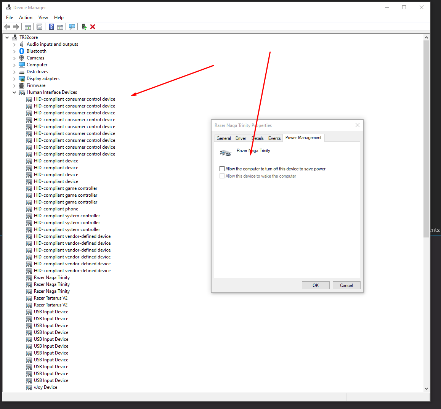The height and width of the screenshot is (409, 441).
Task: Expand the Display adapters node
Action: tap(14, 79)
